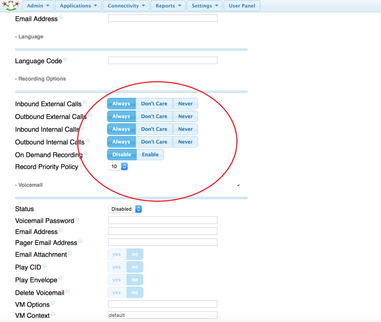This screenshot has height=322, width=381.
Task: Set Inbound External Calls to Never
Action: tap(185, 103)
